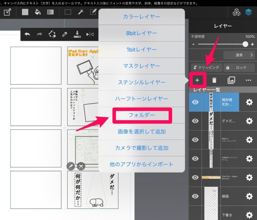
Task: Select the rectangular selection tool
Action: 68,12
